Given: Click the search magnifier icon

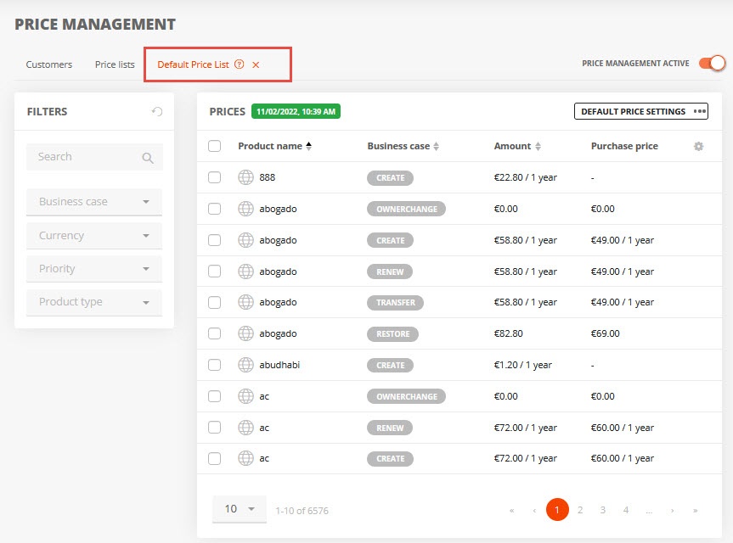Looking at the screenshot, I should pos(148,158).
